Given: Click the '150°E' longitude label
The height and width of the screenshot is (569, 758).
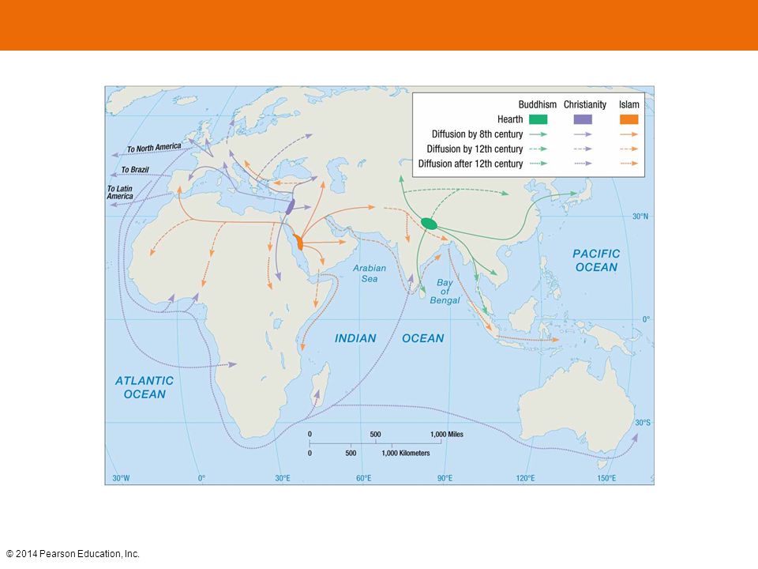Looking at the screenshot, I should pyautogui.click(x=606, y=478).
